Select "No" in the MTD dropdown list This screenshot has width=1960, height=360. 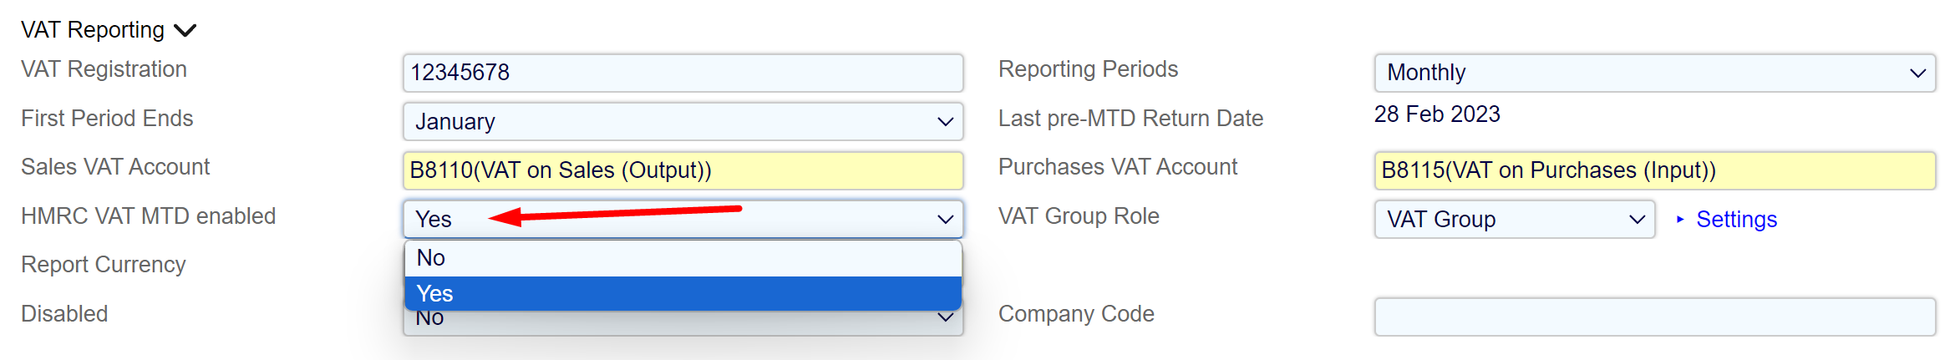[x=682, y=258]
